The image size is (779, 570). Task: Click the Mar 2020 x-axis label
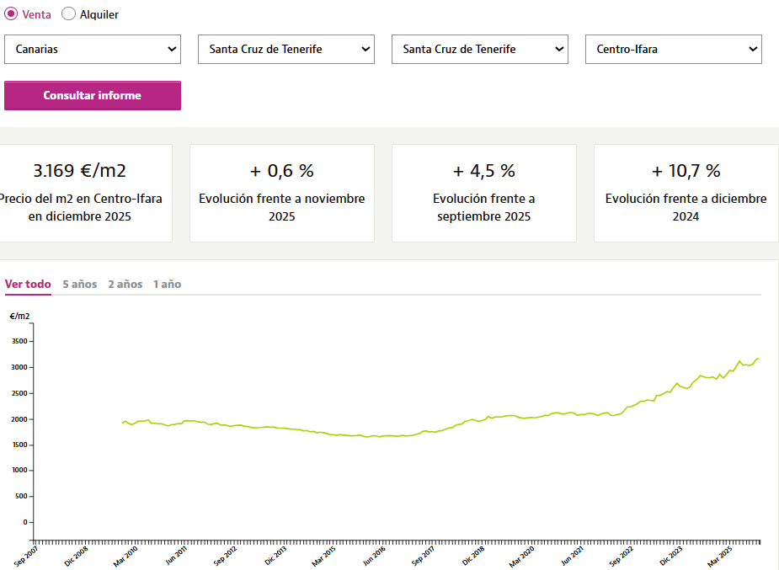point(523,555)
